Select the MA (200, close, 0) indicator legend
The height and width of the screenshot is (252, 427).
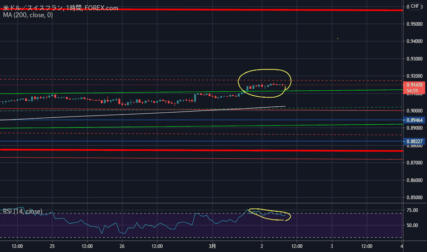pyautogui.click(x=28, y=15)
